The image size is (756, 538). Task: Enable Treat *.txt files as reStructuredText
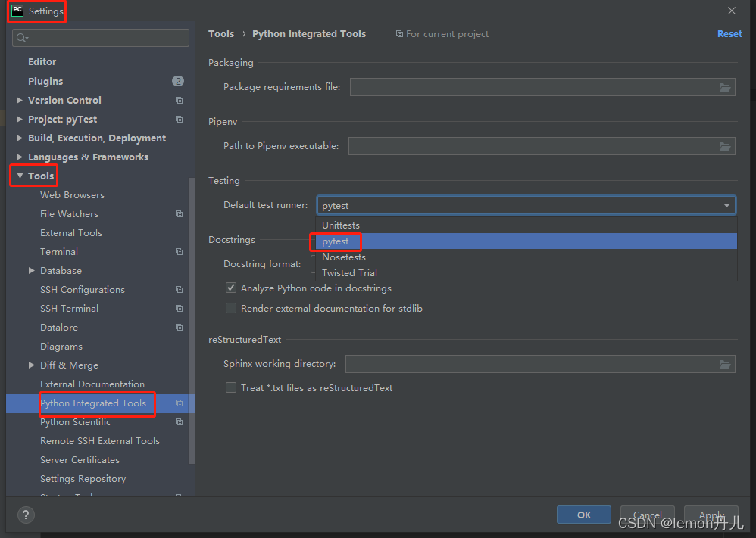coord(231,387)
